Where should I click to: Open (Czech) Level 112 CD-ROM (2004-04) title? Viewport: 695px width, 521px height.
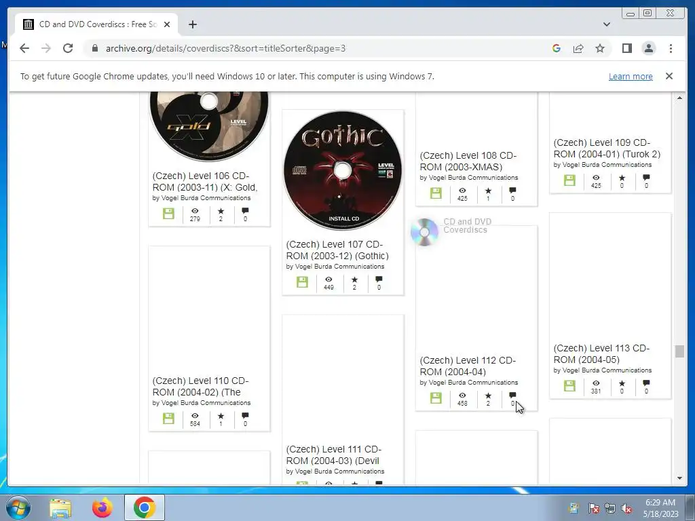(468, 366)
